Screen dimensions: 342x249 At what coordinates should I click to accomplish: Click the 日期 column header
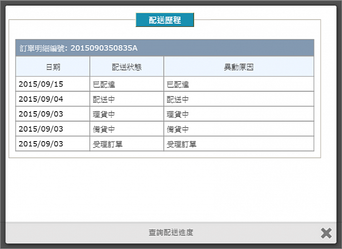coord(53,67)
